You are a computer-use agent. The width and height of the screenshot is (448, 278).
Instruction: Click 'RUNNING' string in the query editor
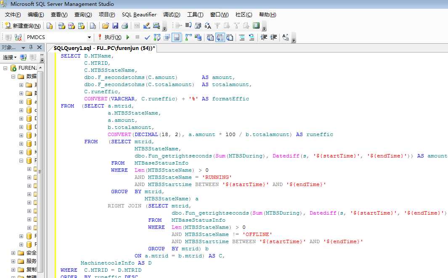pos(217,177)
